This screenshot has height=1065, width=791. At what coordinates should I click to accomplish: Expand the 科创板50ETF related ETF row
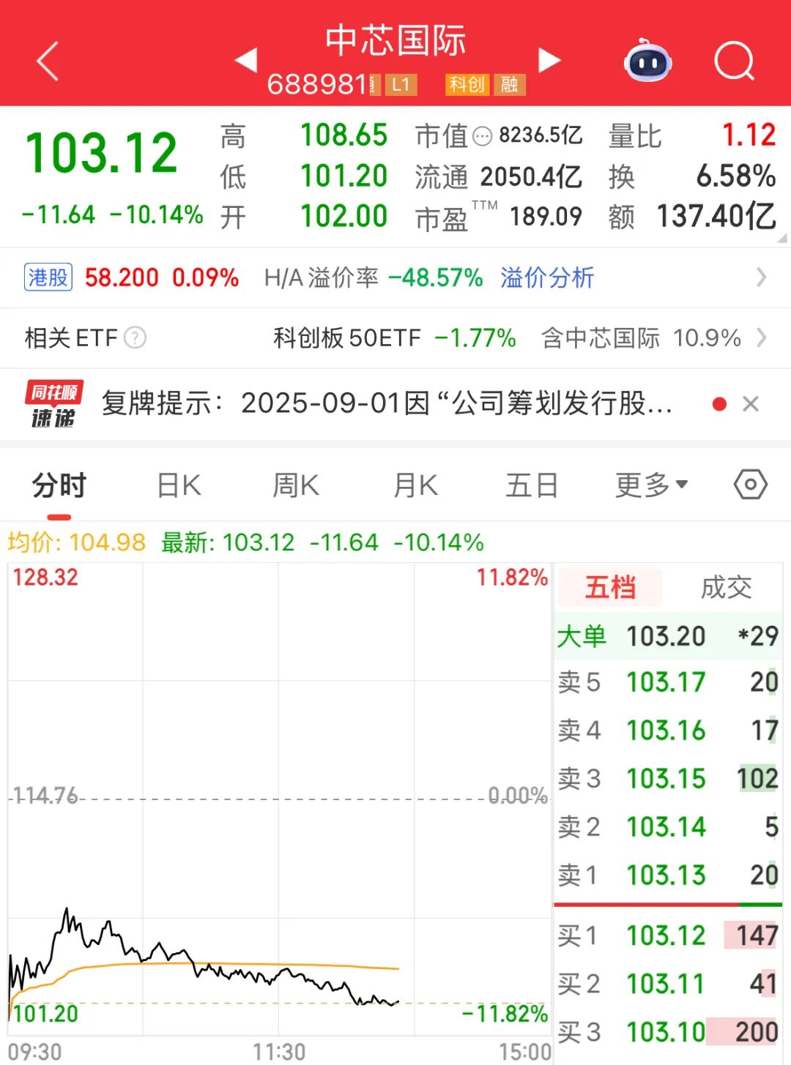click(x=762, y=338)
